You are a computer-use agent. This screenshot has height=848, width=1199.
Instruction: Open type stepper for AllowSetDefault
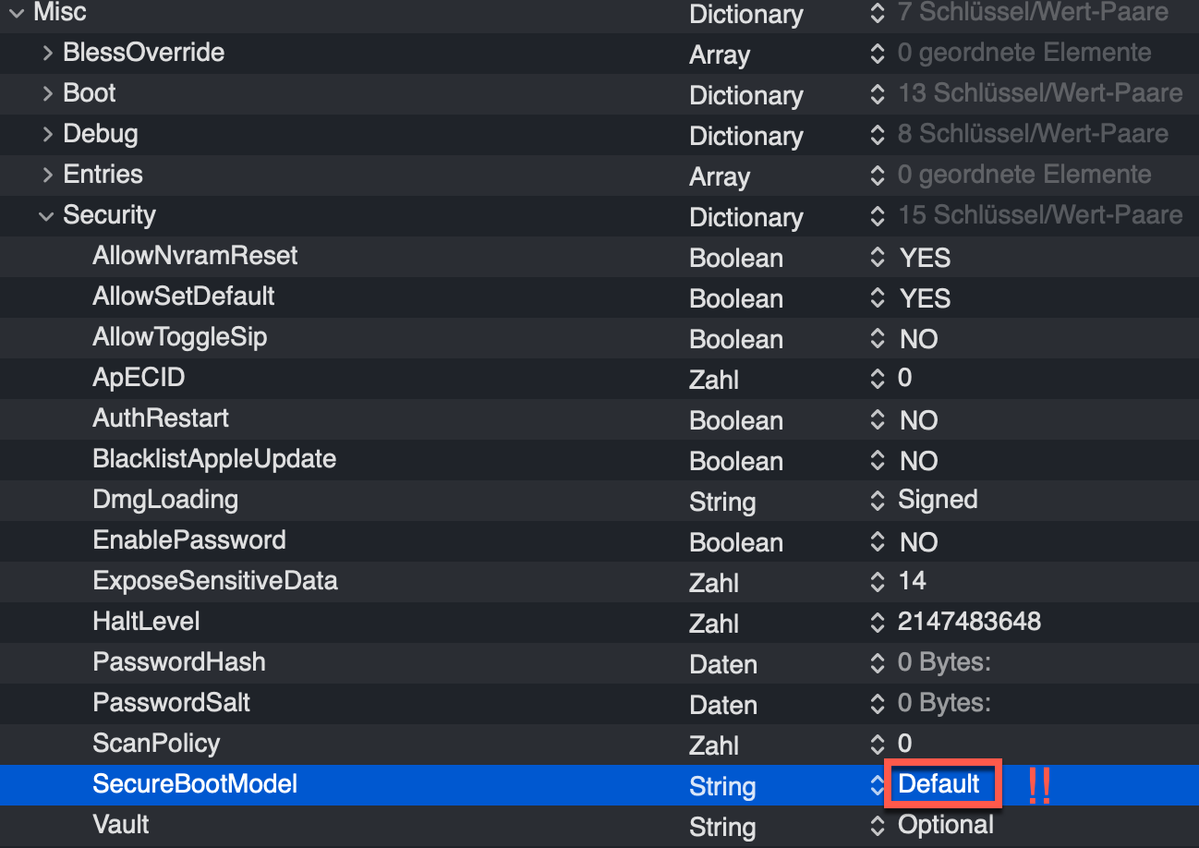[x=877, y=299]
